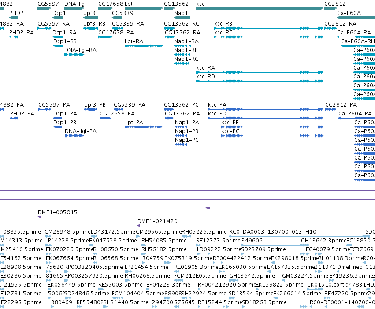Click the CG17658 gene label

tap(111, 4)
